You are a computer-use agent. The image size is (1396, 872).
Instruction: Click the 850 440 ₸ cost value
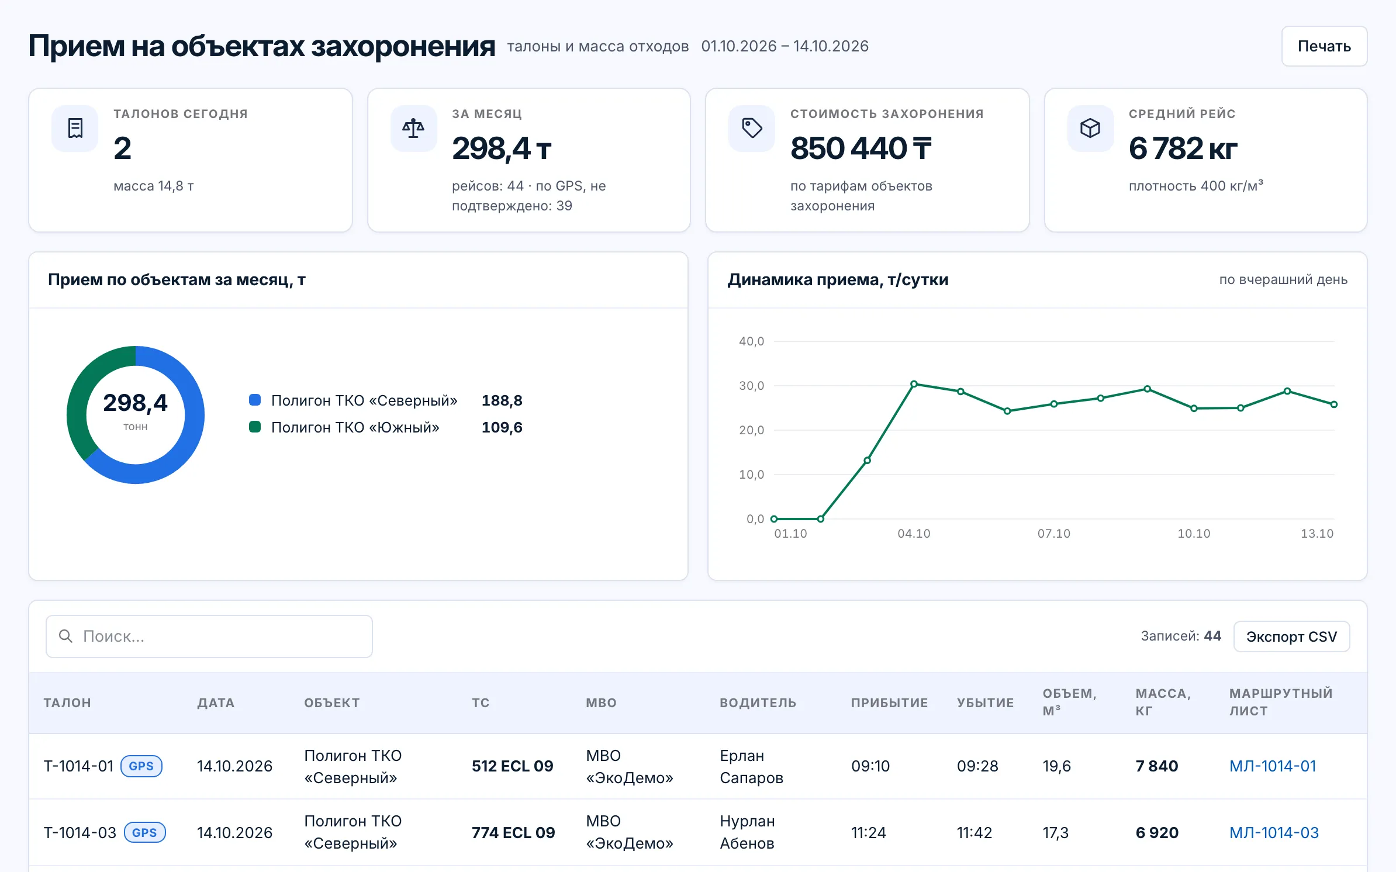[861, 148]
